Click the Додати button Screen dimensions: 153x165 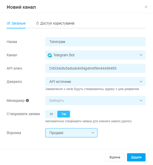point(136,157)
